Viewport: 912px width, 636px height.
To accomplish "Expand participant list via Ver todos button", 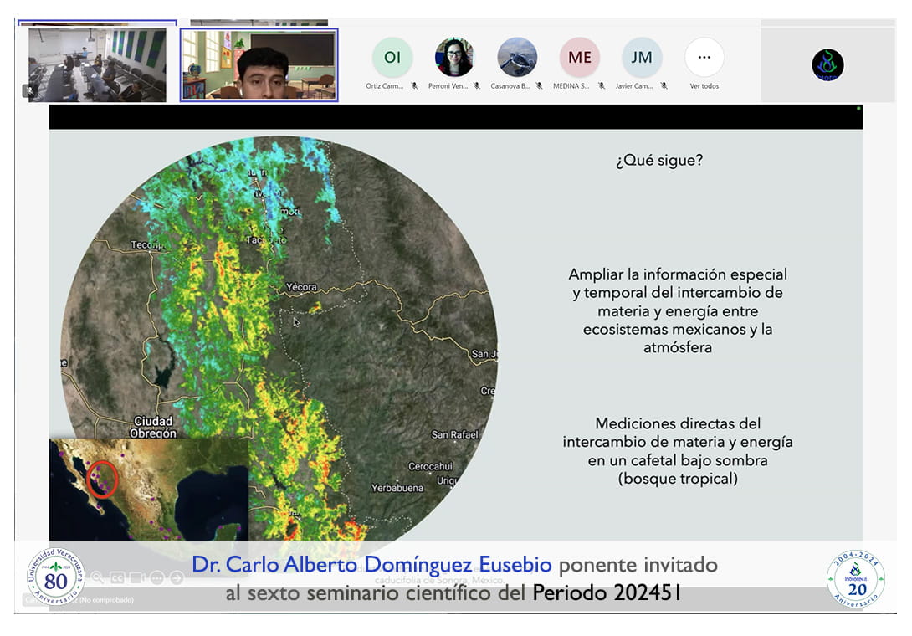I will (x=704, y=58).
